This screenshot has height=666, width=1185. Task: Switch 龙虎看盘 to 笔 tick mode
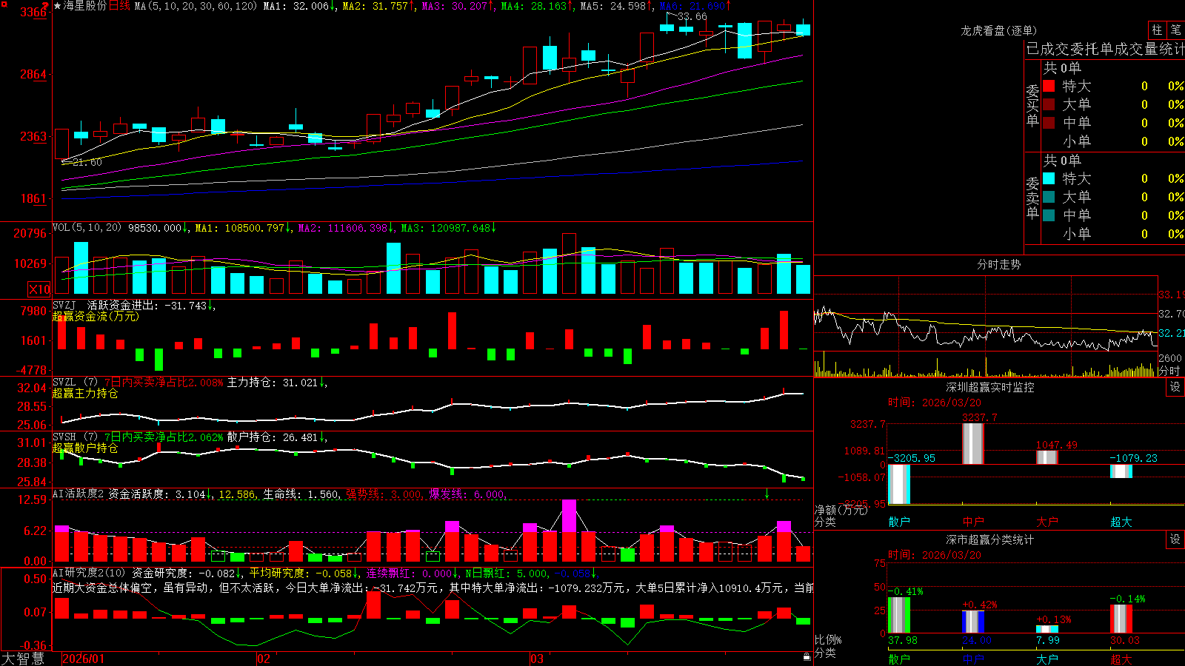pyautogui.click(x=1175, y=30)
